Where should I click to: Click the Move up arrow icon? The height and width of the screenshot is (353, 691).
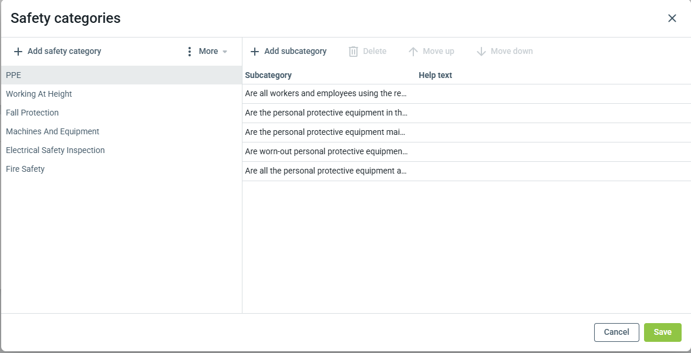tap(413, 52)
